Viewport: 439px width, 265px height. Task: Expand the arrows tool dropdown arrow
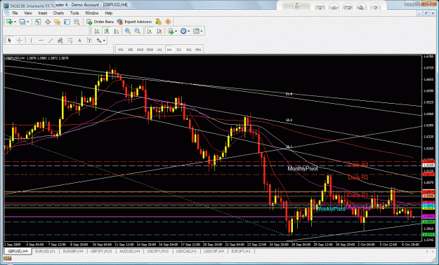104,41
